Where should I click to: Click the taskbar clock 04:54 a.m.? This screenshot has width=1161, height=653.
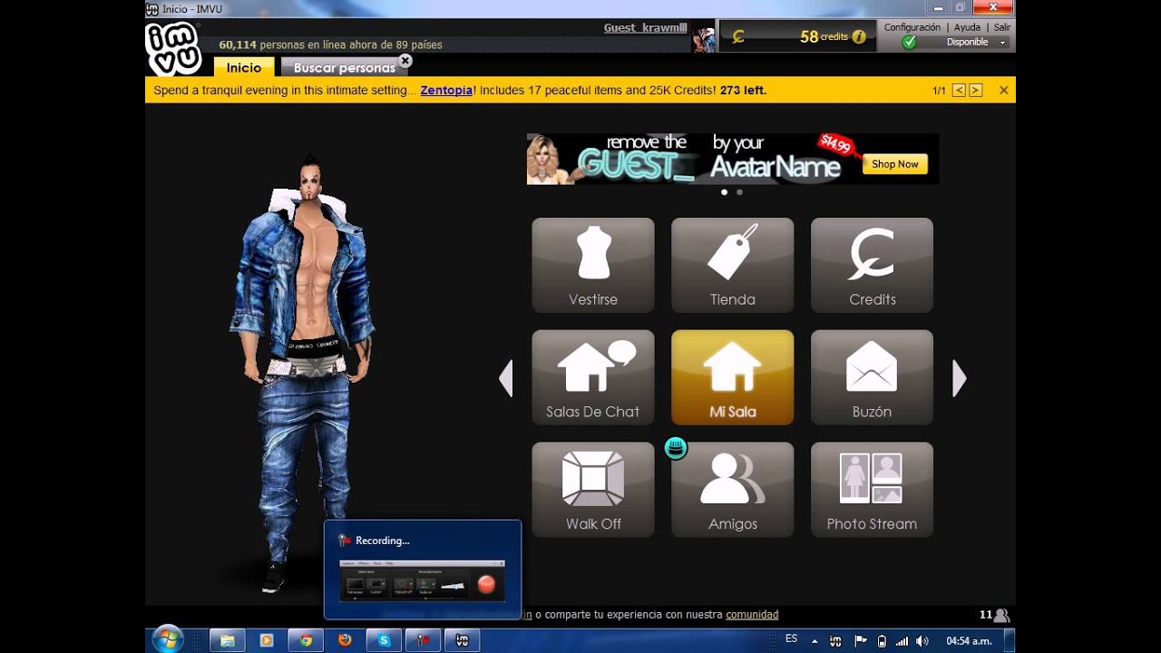(969, 640)
